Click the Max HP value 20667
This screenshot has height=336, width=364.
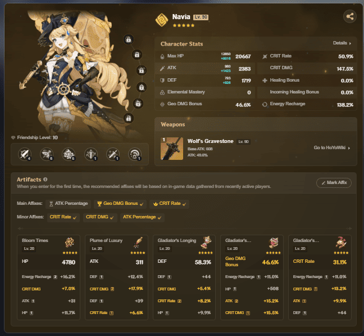click(243, 56)
